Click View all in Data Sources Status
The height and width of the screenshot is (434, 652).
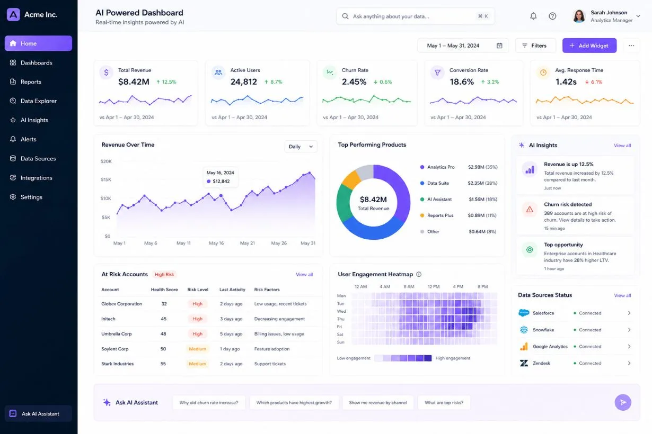622,295
